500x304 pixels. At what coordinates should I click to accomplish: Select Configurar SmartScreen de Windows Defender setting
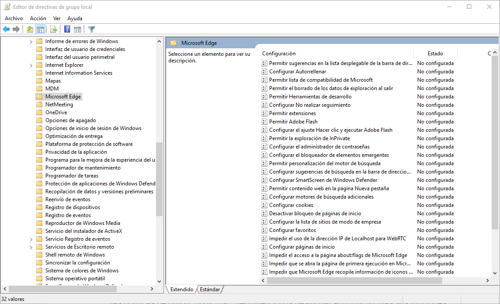point(323,180)
